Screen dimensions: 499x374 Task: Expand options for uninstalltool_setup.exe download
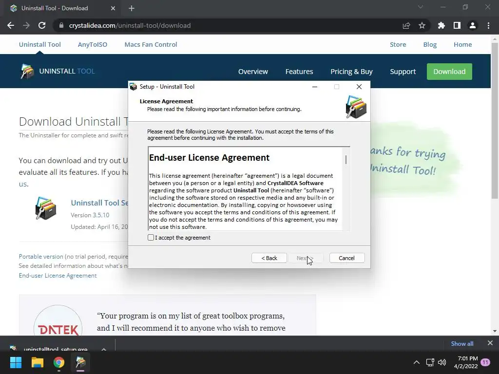tap(104, 349)
